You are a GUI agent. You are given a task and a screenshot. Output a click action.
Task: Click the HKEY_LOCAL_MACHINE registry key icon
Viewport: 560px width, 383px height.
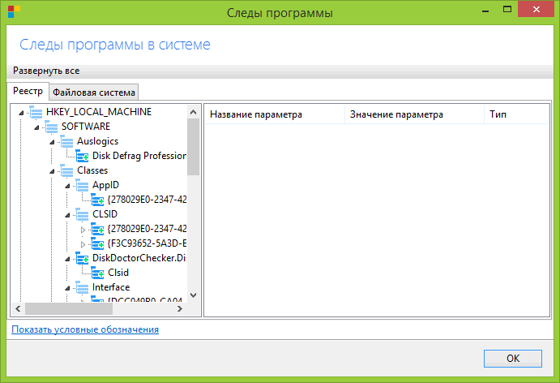pyautogui.click(x=36, y=112)
